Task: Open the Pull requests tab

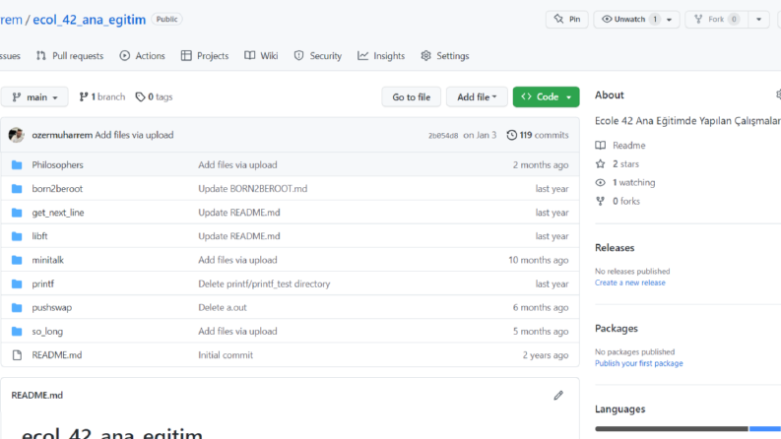Action: 70,56
